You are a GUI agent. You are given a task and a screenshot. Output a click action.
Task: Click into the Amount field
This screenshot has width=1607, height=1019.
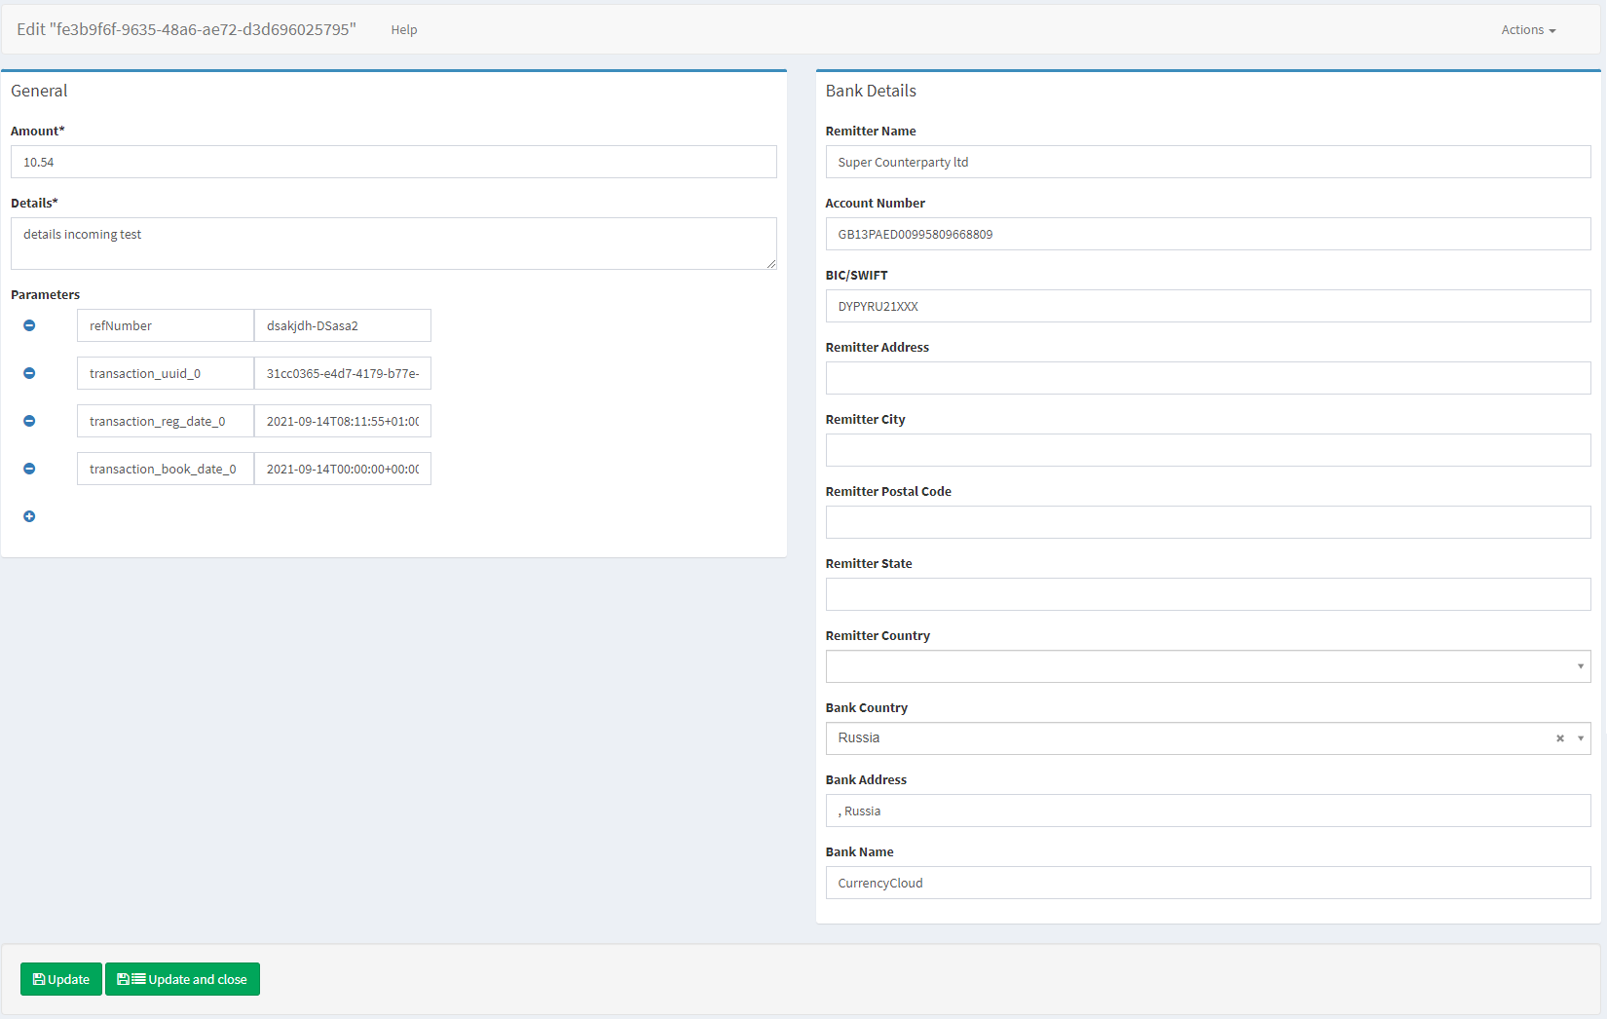click(x=393, y=162)
